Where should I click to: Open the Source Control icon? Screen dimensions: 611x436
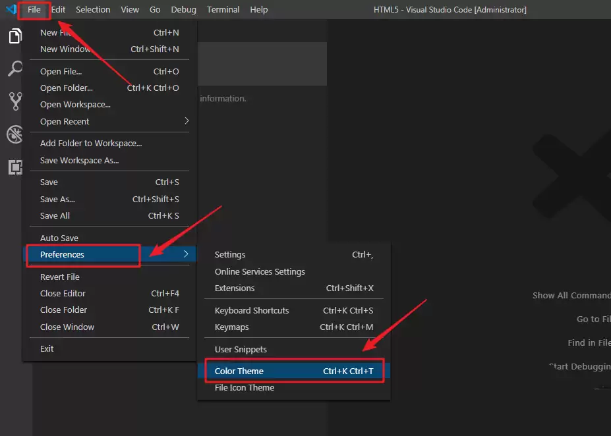(x=15, y=101)
